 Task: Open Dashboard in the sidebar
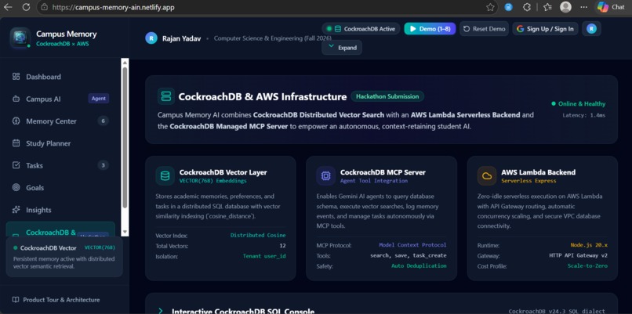60,77
